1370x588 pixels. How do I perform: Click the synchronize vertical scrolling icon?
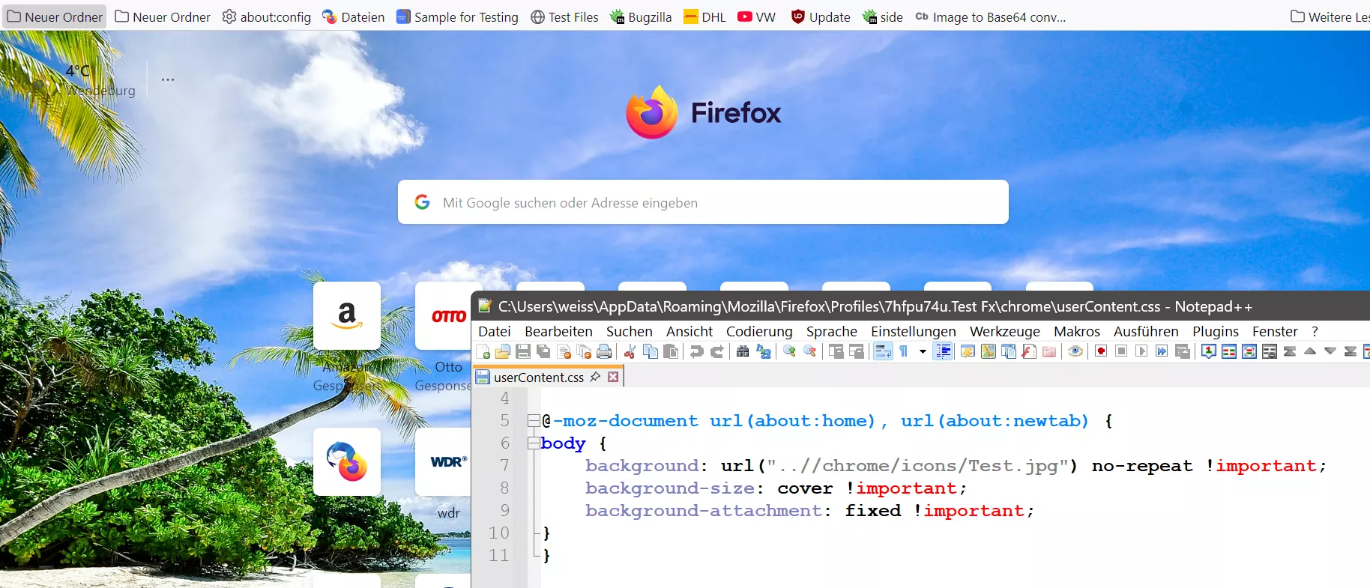(x=836, y=351)
